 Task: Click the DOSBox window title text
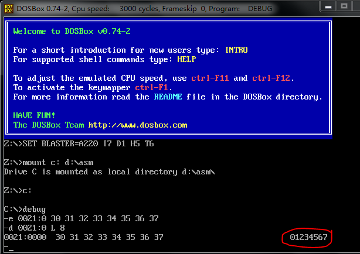144,9
